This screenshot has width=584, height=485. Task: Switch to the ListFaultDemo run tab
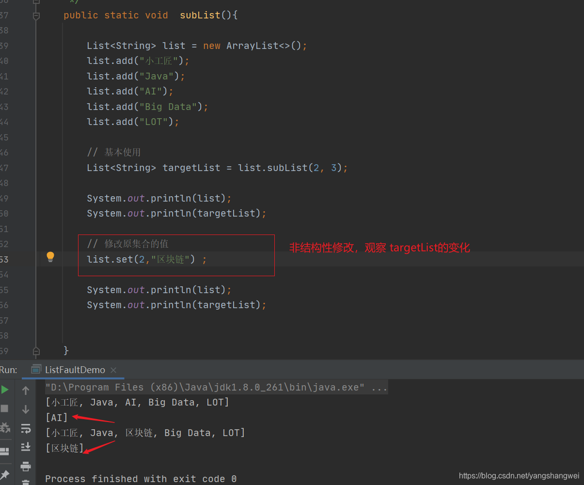tap(75, 370)
